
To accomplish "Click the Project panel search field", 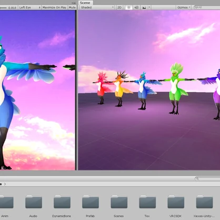I will [x=207, y=178].
